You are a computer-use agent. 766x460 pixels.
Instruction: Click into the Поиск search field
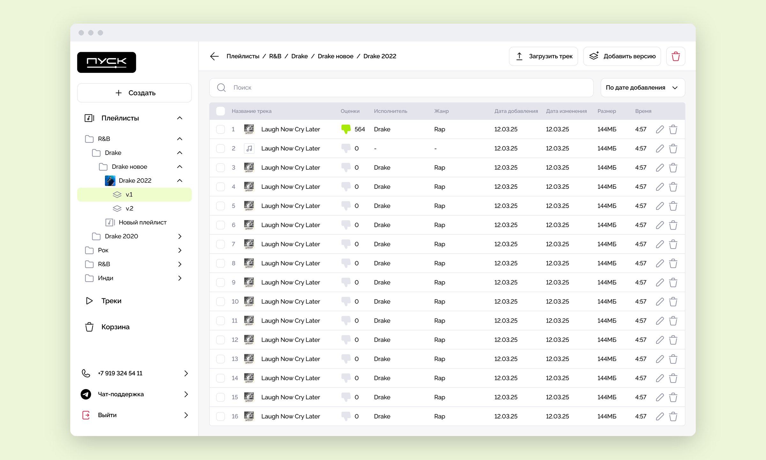click(401, 88)
